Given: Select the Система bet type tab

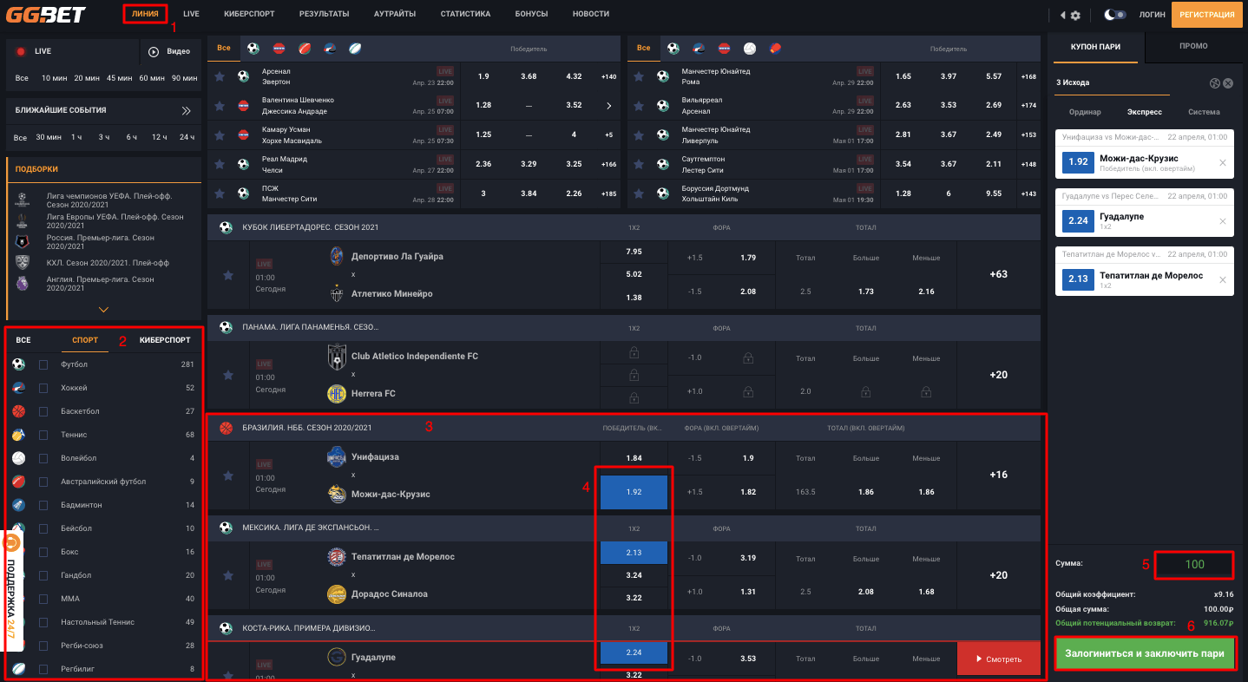Looking at the screenshot, I should point(1204,112).
